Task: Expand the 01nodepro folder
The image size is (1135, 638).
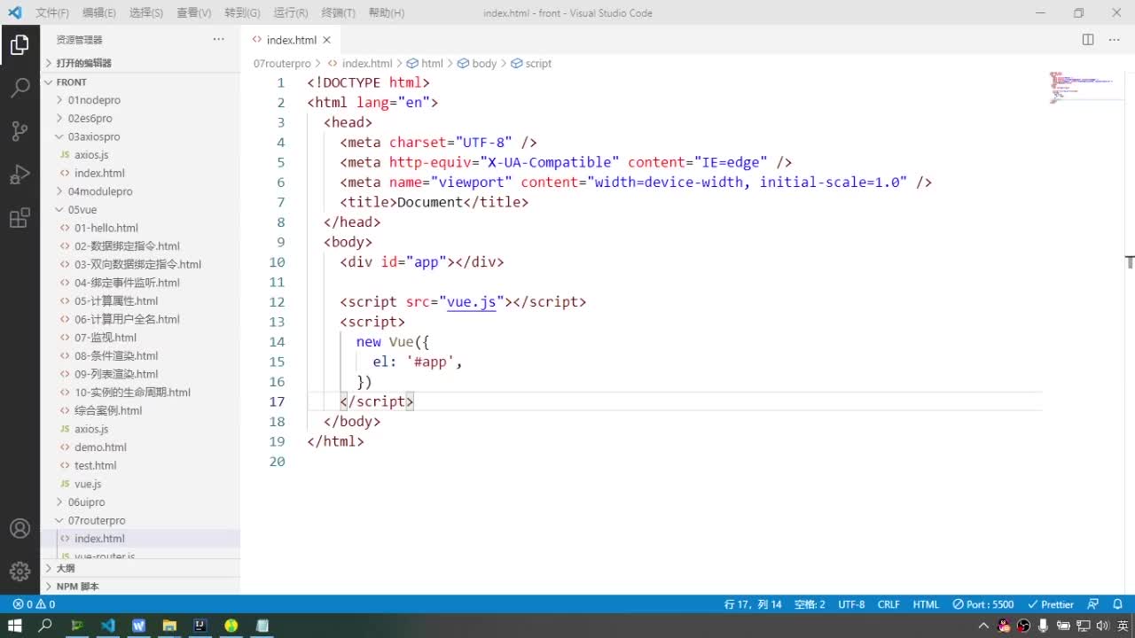Action: pyautogui.click(x=142, y=100)
